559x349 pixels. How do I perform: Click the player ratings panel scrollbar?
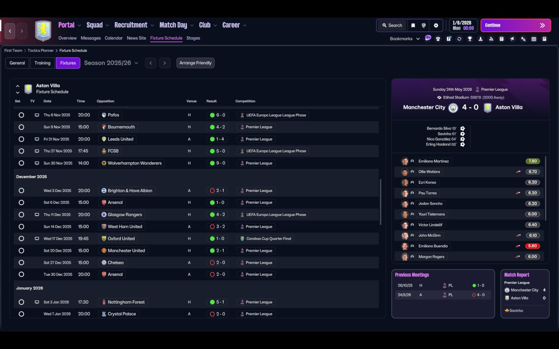tap(545, 188)
